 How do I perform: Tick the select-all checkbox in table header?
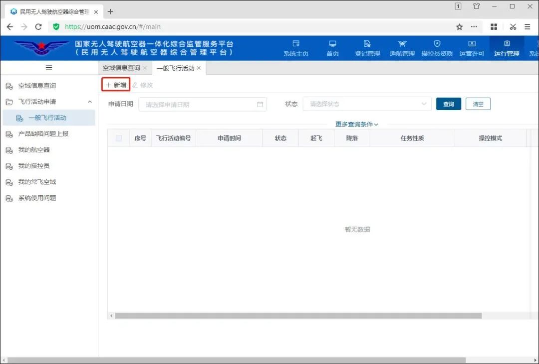pyautogui.click(x=119, y=138)
